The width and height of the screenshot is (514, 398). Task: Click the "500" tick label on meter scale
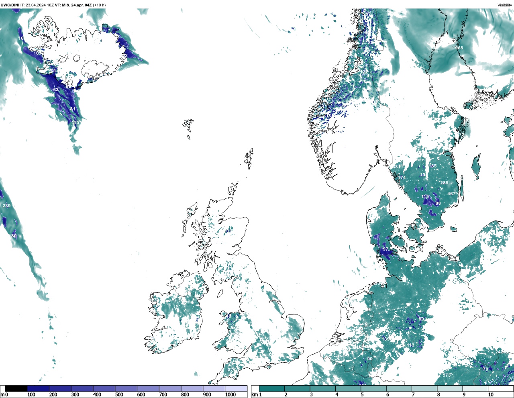click(x=119, y=395)
